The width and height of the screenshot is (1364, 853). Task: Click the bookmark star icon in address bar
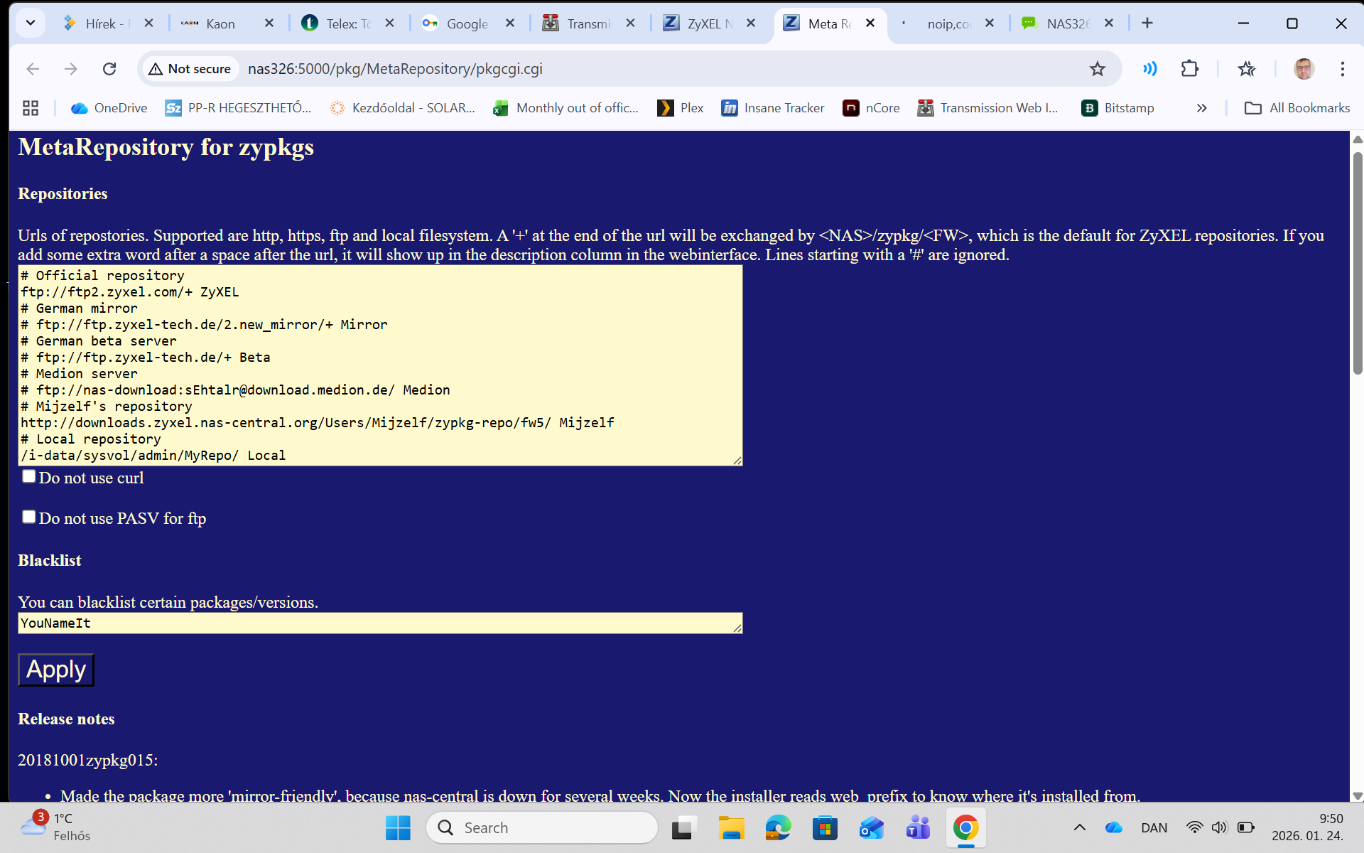pyautogui.click(x=1097, y=69)
